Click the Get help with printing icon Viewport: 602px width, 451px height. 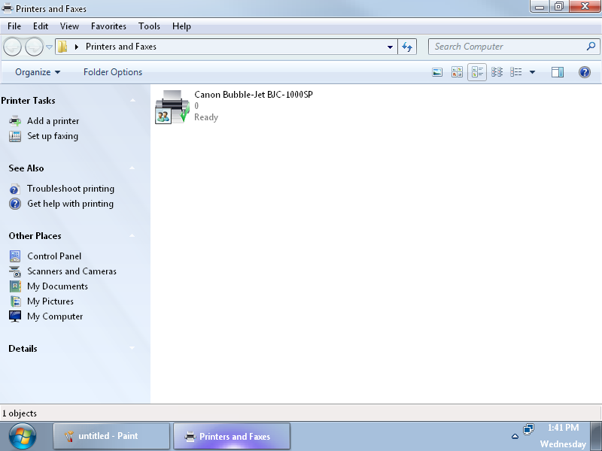click(15, 204)
